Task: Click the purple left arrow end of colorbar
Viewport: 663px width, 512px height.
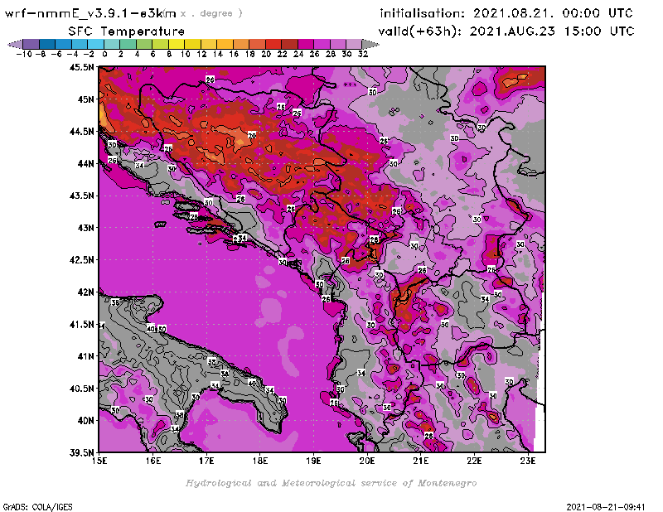Action: click(13, 43)
